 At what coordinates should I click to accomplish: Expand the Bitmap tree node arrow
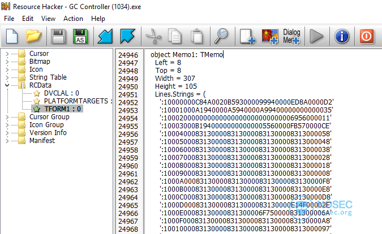click(7, 62)
